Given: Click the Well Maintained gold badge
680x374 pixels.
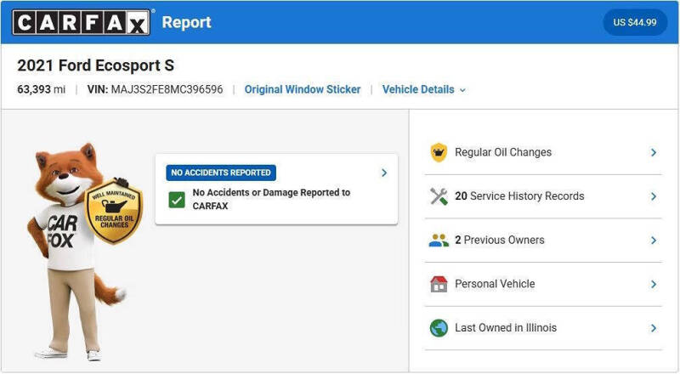Looking at the screenshot, I should pos(114,212).
